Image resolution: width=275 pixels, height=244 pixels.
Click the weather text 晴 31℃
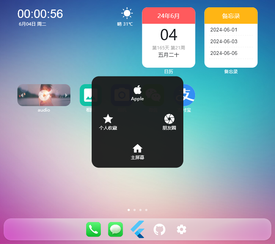125,24
